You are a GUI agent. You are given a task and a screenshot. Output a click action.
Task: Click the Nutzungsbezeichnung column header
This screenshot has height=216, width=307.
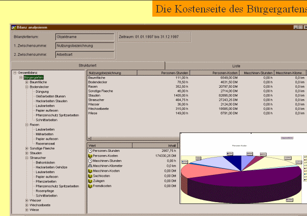click(105, 73)
